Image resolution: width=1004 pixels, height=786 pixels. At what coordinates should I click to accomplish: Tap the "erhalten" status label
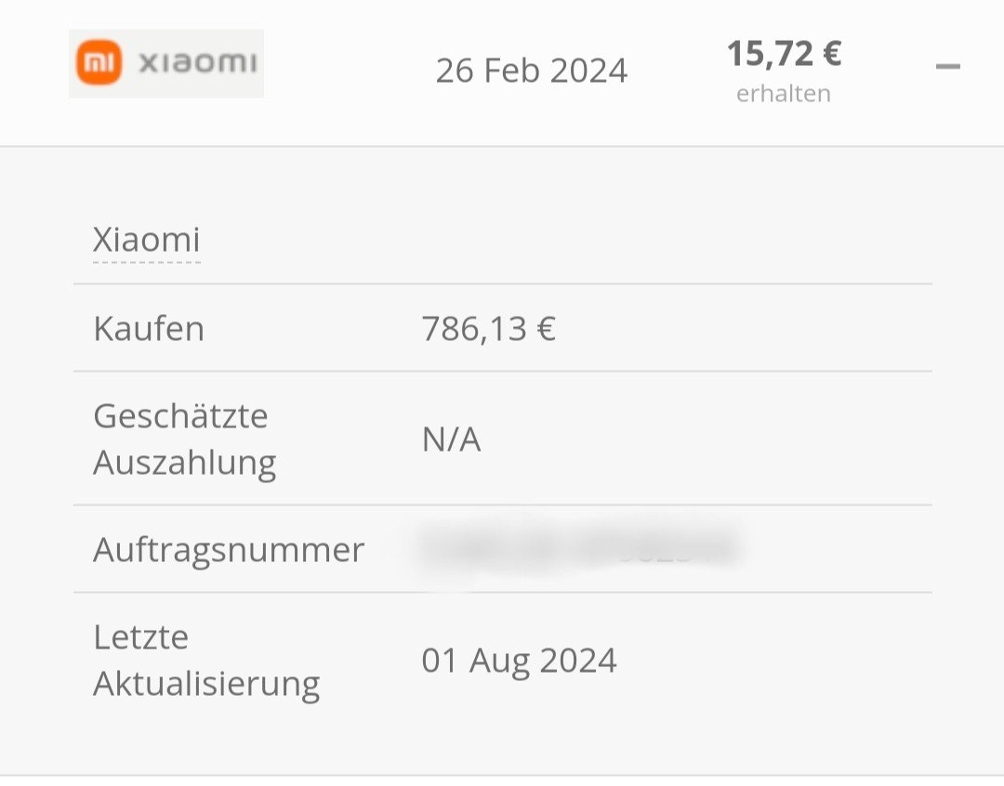(784, 94)
